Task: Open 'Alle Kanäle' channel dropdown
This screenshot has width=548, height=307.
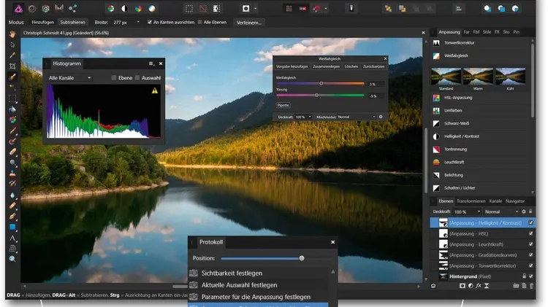Action: (x=70, y=78)
